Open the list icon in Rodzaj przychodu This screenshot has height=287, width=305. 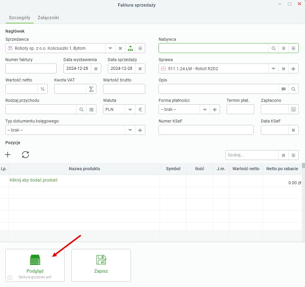(92, 110)
